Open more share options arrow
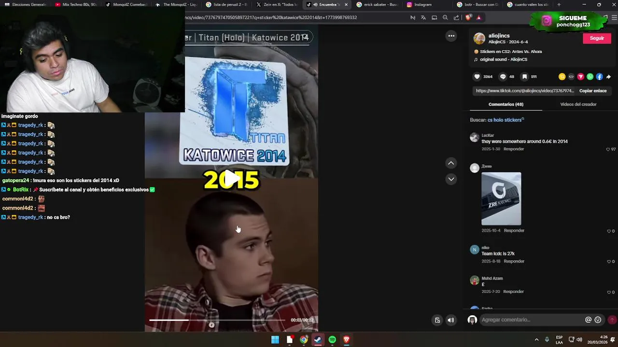The image size is (618, 347). coord(608,77)
